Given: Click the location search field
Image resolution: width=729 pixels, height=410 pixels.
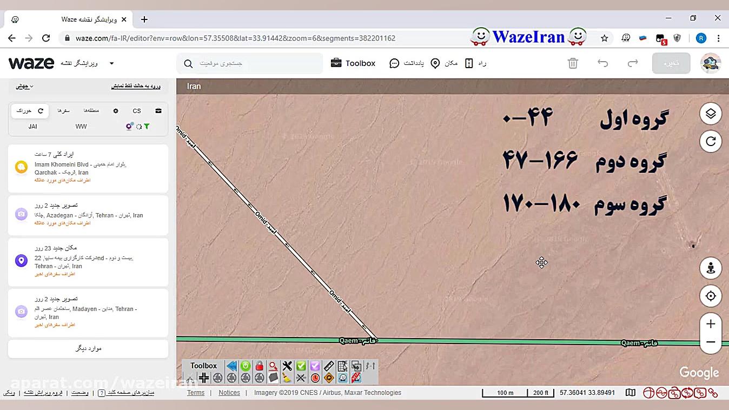Looking at the screenshot, I should (x=250, y=63).
